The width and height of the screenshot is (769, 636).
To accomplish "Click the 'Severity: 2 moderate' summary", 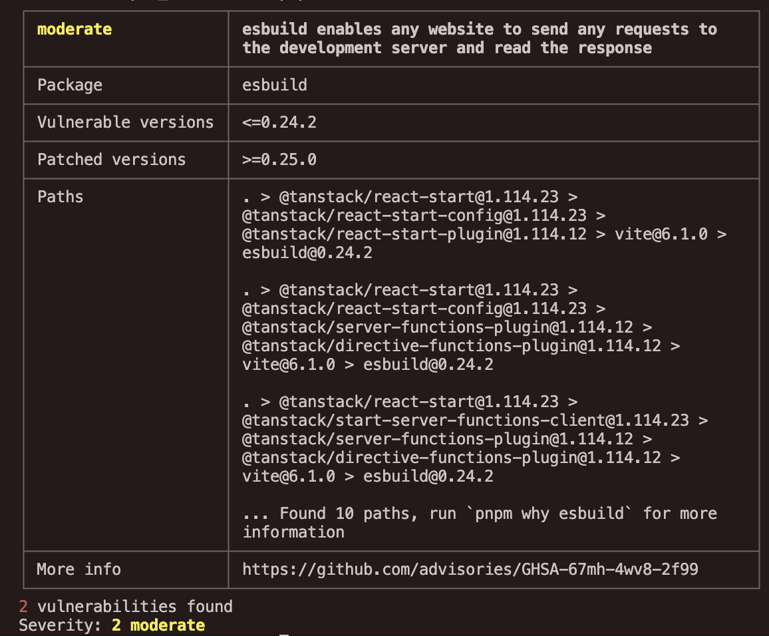I will (x=112, y=625).
